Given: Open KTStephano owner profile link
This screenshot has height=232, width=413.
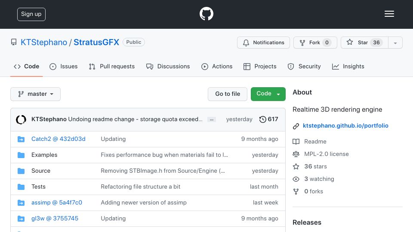Looking at the screenshot, I should pyautogui.click(x=44, y=43).
